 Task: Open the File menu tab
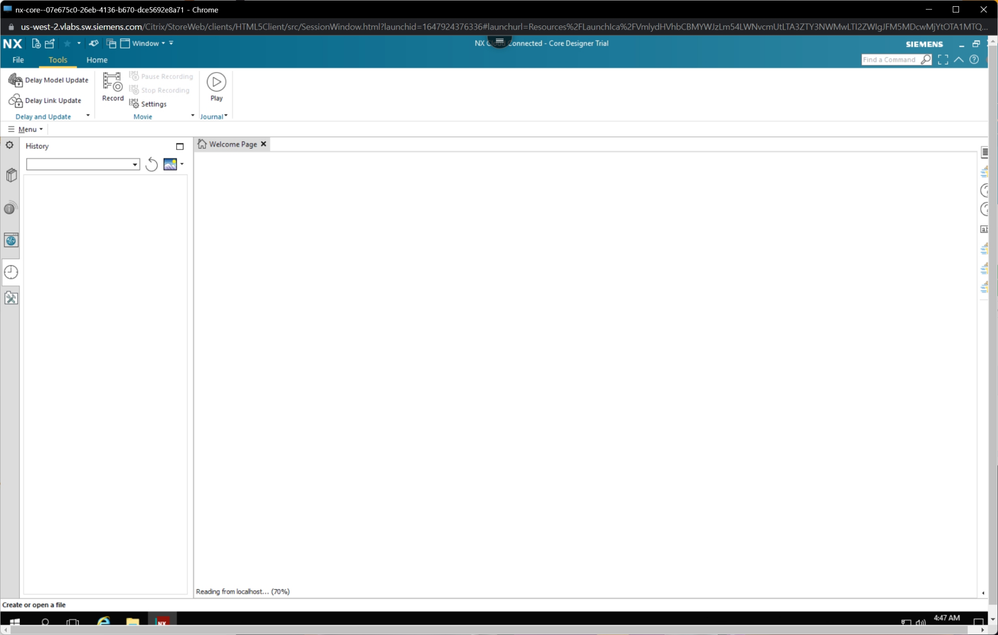coord(18,60)
